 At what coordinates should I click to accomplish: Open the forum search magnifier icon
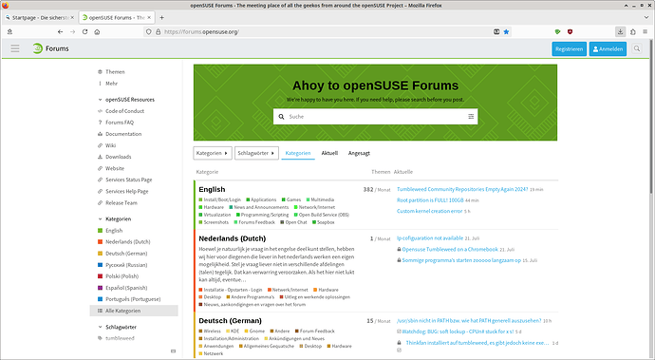[637, 48]
